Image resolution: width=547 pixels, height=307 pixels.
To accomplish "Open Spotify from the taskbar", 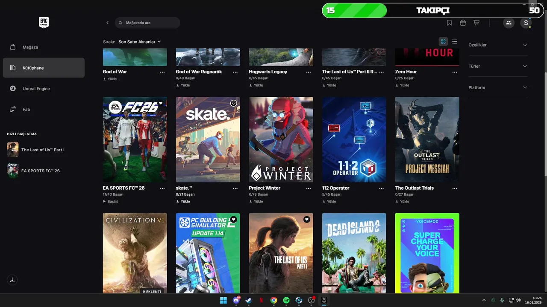I will coord(286,300).
